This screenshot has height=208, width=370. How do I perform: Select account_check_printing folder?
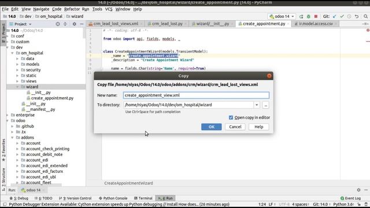click(47, 149)
